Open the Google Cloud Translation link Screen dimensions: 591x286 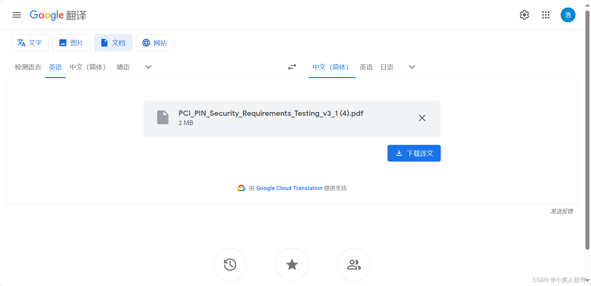click(x=289, y=188)
